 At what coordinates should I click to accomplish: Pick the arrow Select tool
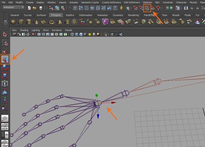pos(5,35)
